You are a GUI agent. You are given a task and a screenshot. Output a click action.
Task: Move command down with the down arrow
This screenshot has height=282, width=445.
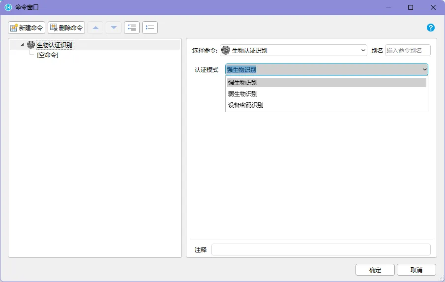[114, 28]
